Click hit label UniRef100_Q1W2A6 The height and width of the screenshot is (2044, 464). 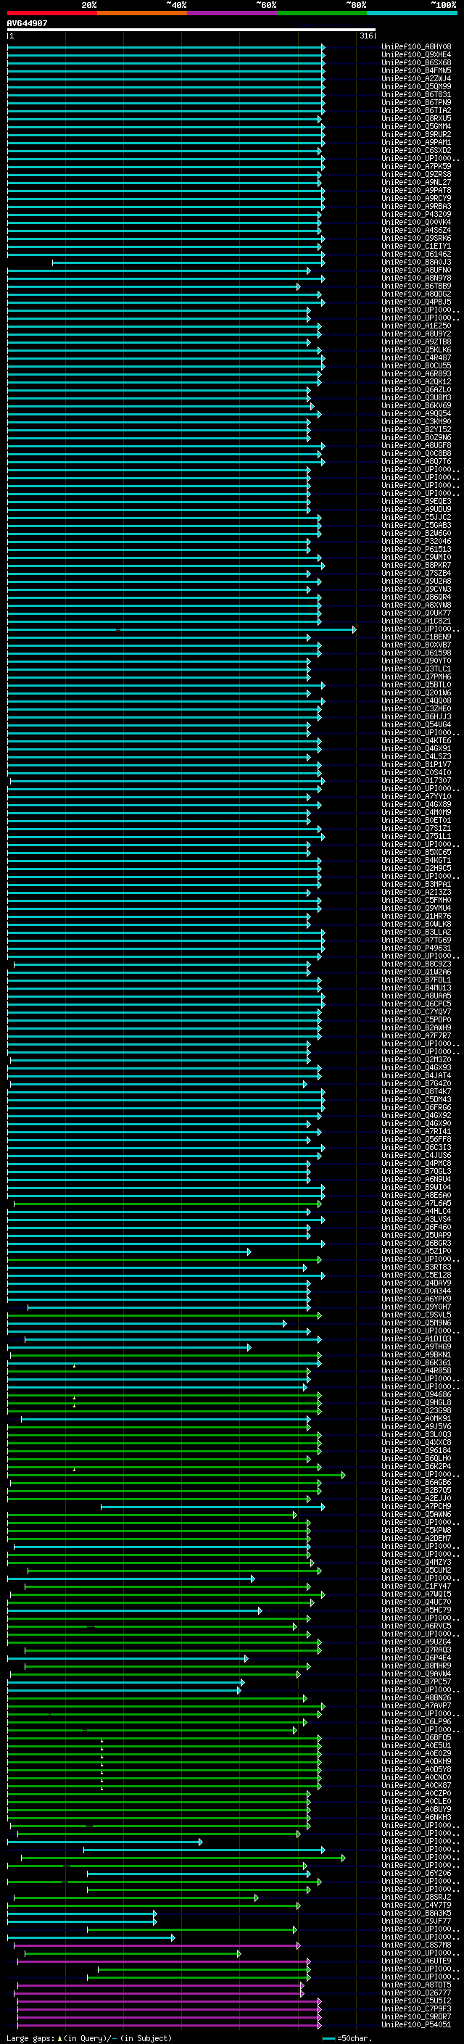416,972
